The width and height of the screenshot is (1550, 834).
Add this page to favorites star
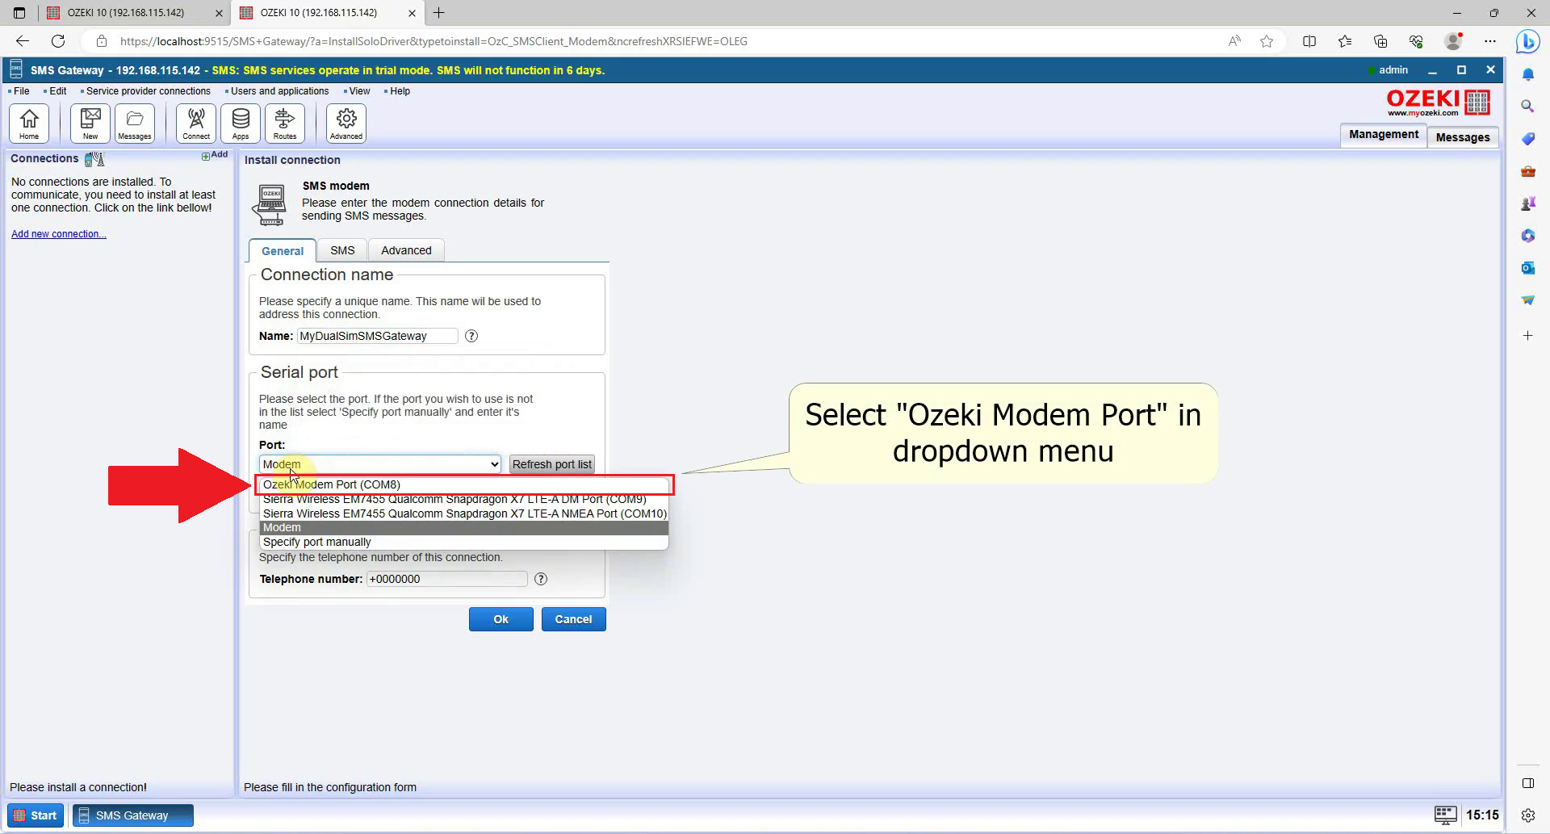pyautogui.click(x=1267, y=41)
